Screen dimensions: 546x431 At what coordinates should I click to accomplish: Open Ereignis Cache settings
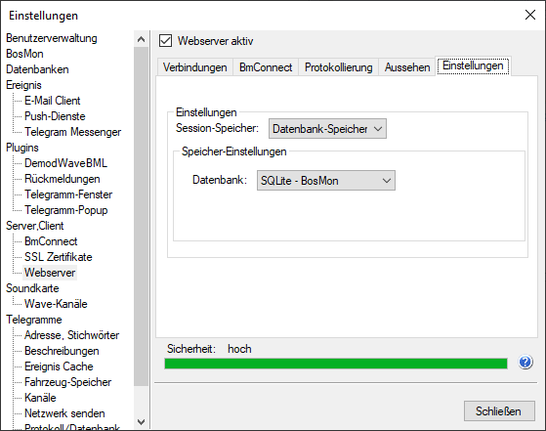[59, 366]
